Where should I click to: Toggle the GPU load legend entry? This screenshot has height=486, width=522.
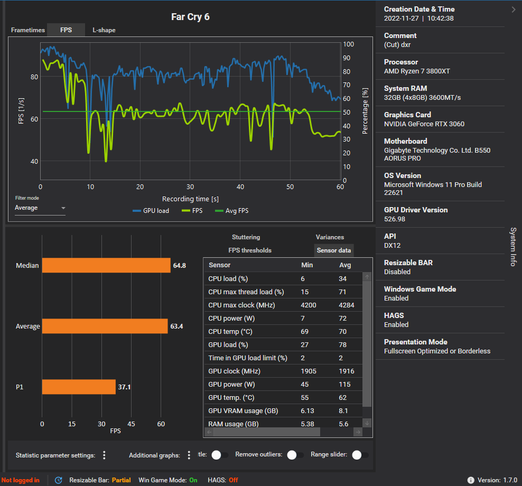(x=151, y=211)
